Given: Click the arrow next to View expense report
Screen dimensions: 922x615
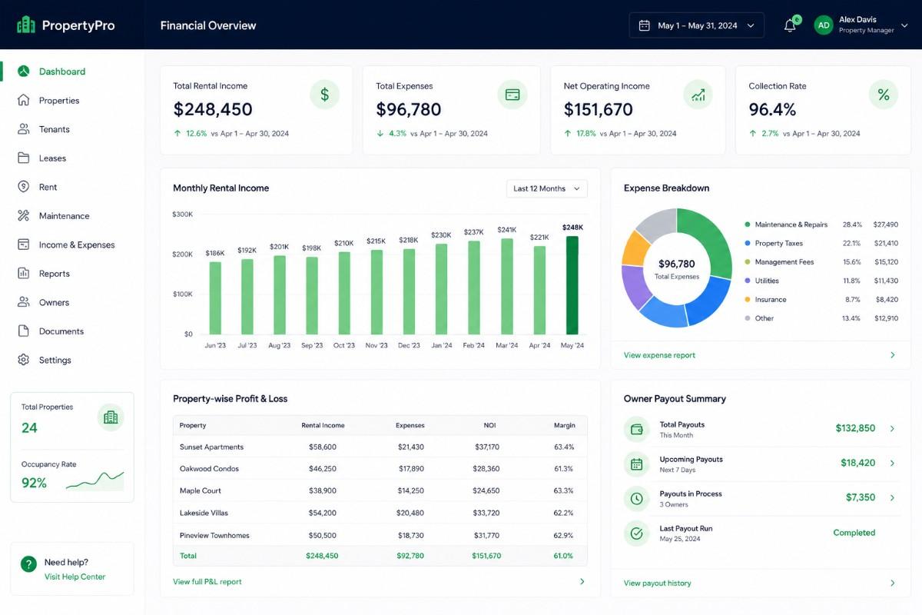Looking at the screenshot, I should 892,355.
